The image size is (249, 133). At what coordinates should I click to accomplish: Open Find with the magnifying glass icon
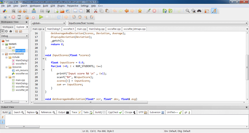188,11
